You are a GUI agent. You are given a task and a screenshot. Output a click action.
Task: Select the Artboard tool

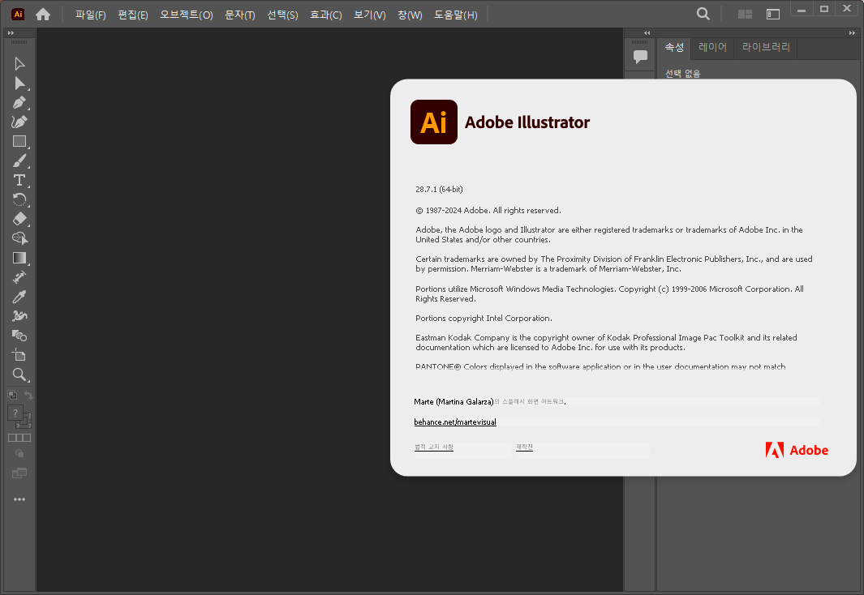19,355
